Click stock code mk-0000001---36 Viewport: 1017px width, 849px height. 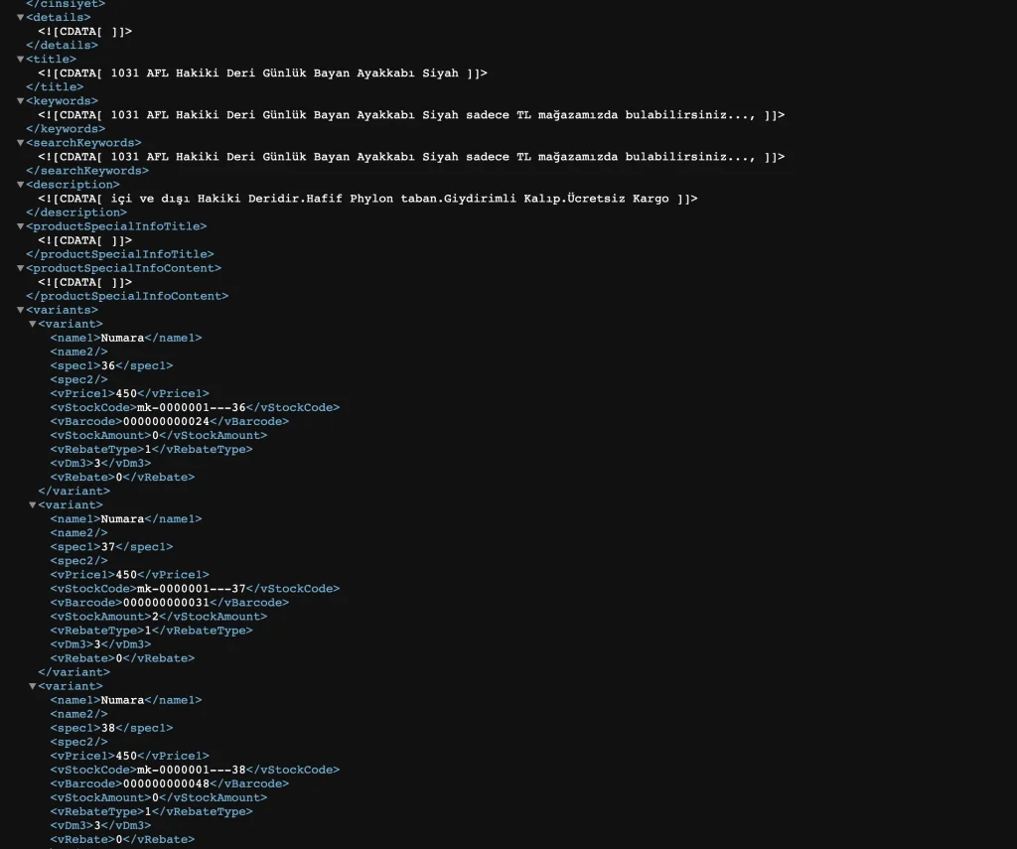pyautogui.click(x=191, y=407)
